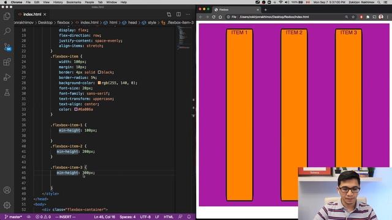Click the html breadcrumb
The width and height of the screenshot is (392, 220).
click(110, 23)
